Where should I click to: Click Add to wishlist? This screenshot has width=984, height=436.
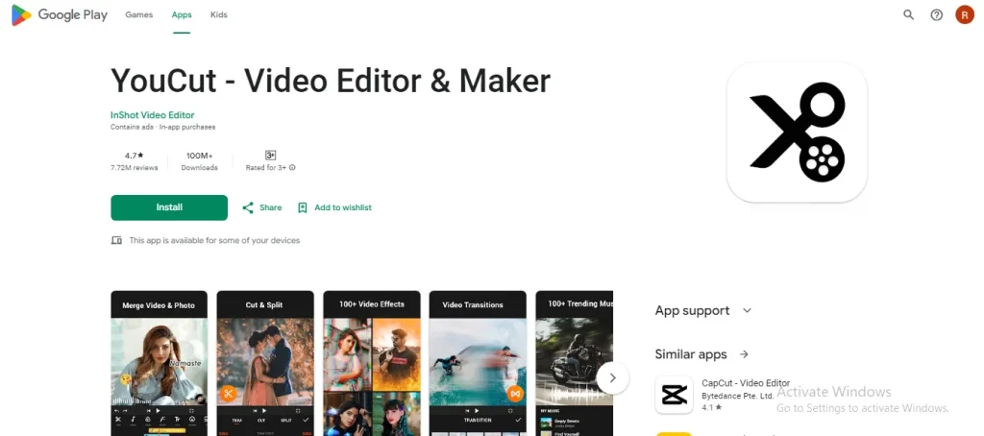pos(343,207)
